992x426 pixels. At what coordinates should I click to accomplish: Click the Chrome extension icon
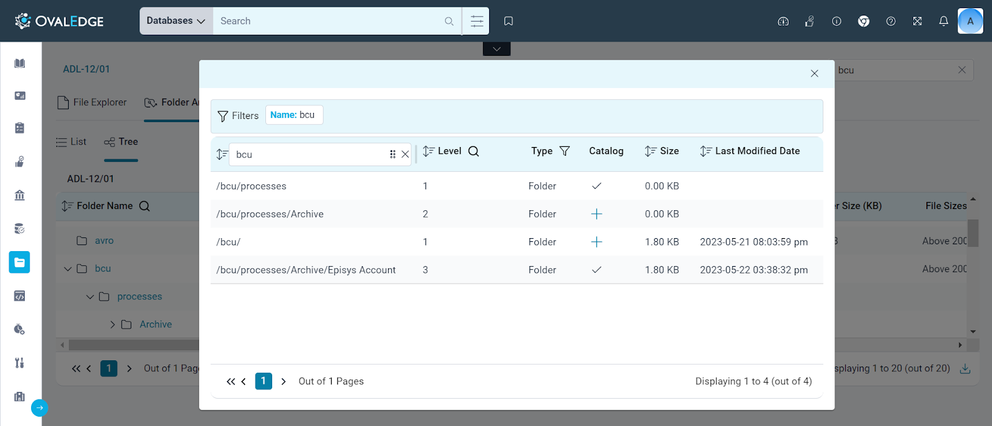click(864, 21)
